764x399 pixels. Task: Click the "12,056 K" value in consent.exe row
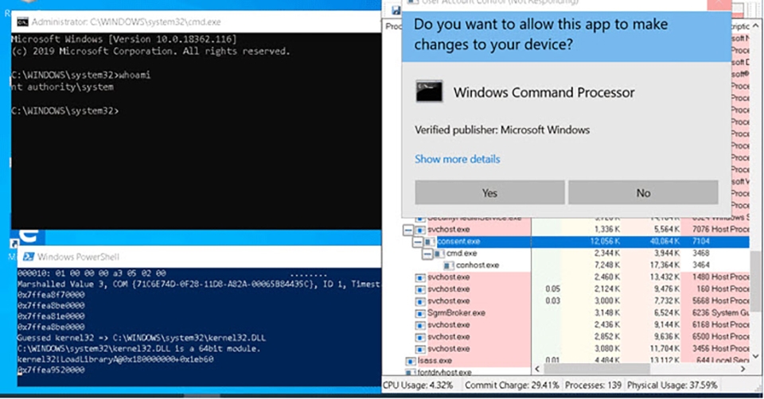coord(605,242)
